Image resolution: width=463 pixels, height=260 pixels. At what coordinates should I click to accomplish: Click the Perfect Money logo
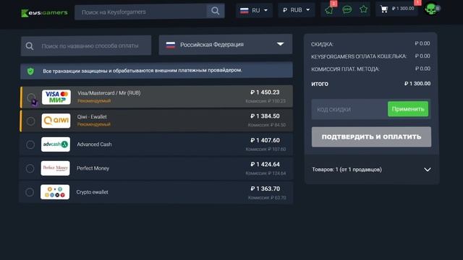[x=56, y=168]
